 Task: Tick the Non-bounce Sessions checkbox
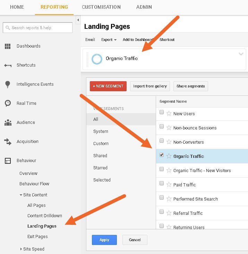[162, 127]
